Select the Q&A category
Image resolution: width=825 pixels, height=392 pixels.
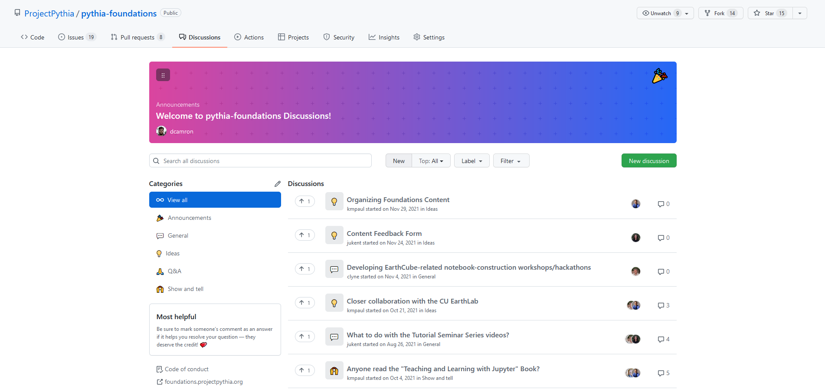pyautogui.click(x=174, y=271)
